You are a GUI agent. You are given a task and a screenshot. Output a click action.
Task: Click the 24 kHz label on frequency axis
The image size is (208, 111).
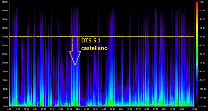tap(5, 2)
